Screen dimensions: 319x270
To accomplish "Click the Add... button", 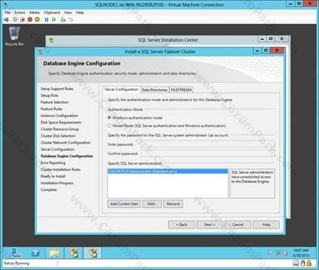I will (x=152, y=204).
